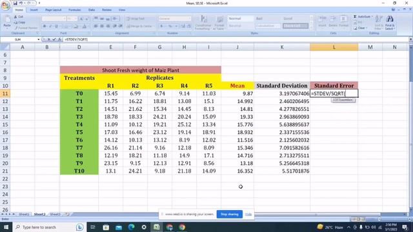Apply fill color bucket
Viewport: 413px width, 232px height.
(76, 26)
